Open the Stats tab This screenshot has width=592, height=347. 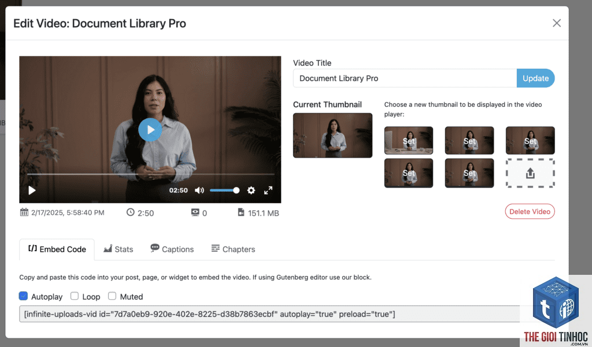pyautogui.click(x=118, y=249)
